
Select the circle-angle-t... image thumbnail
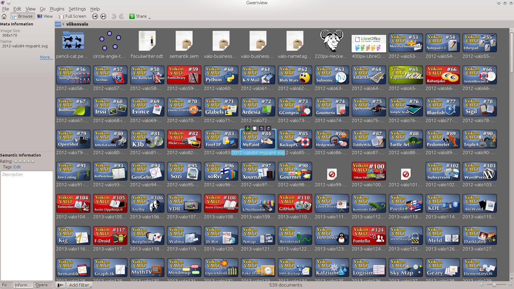pos(110,41)
